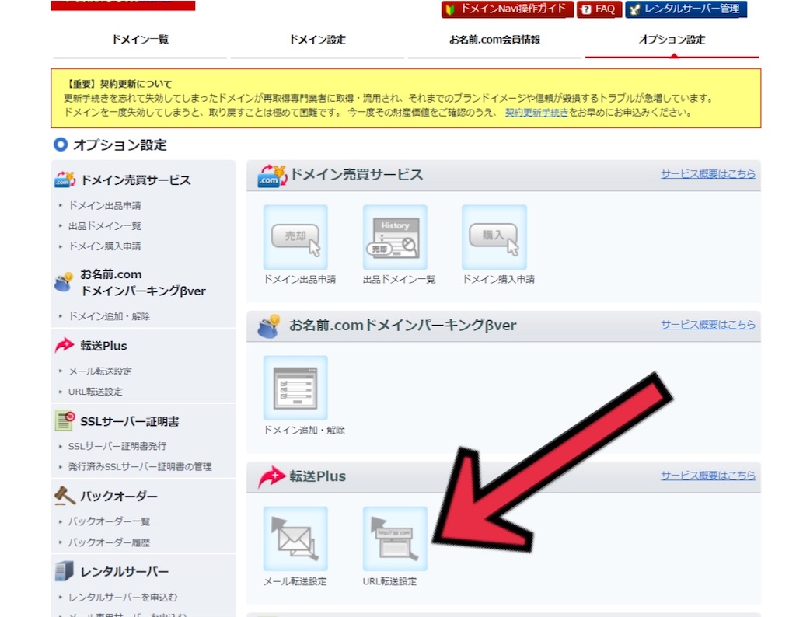Screen dimensions: 796x617
Task: Click sidebar heading SSLサーバー証明書
Action: pyautogui.click(x=130, y=421)
